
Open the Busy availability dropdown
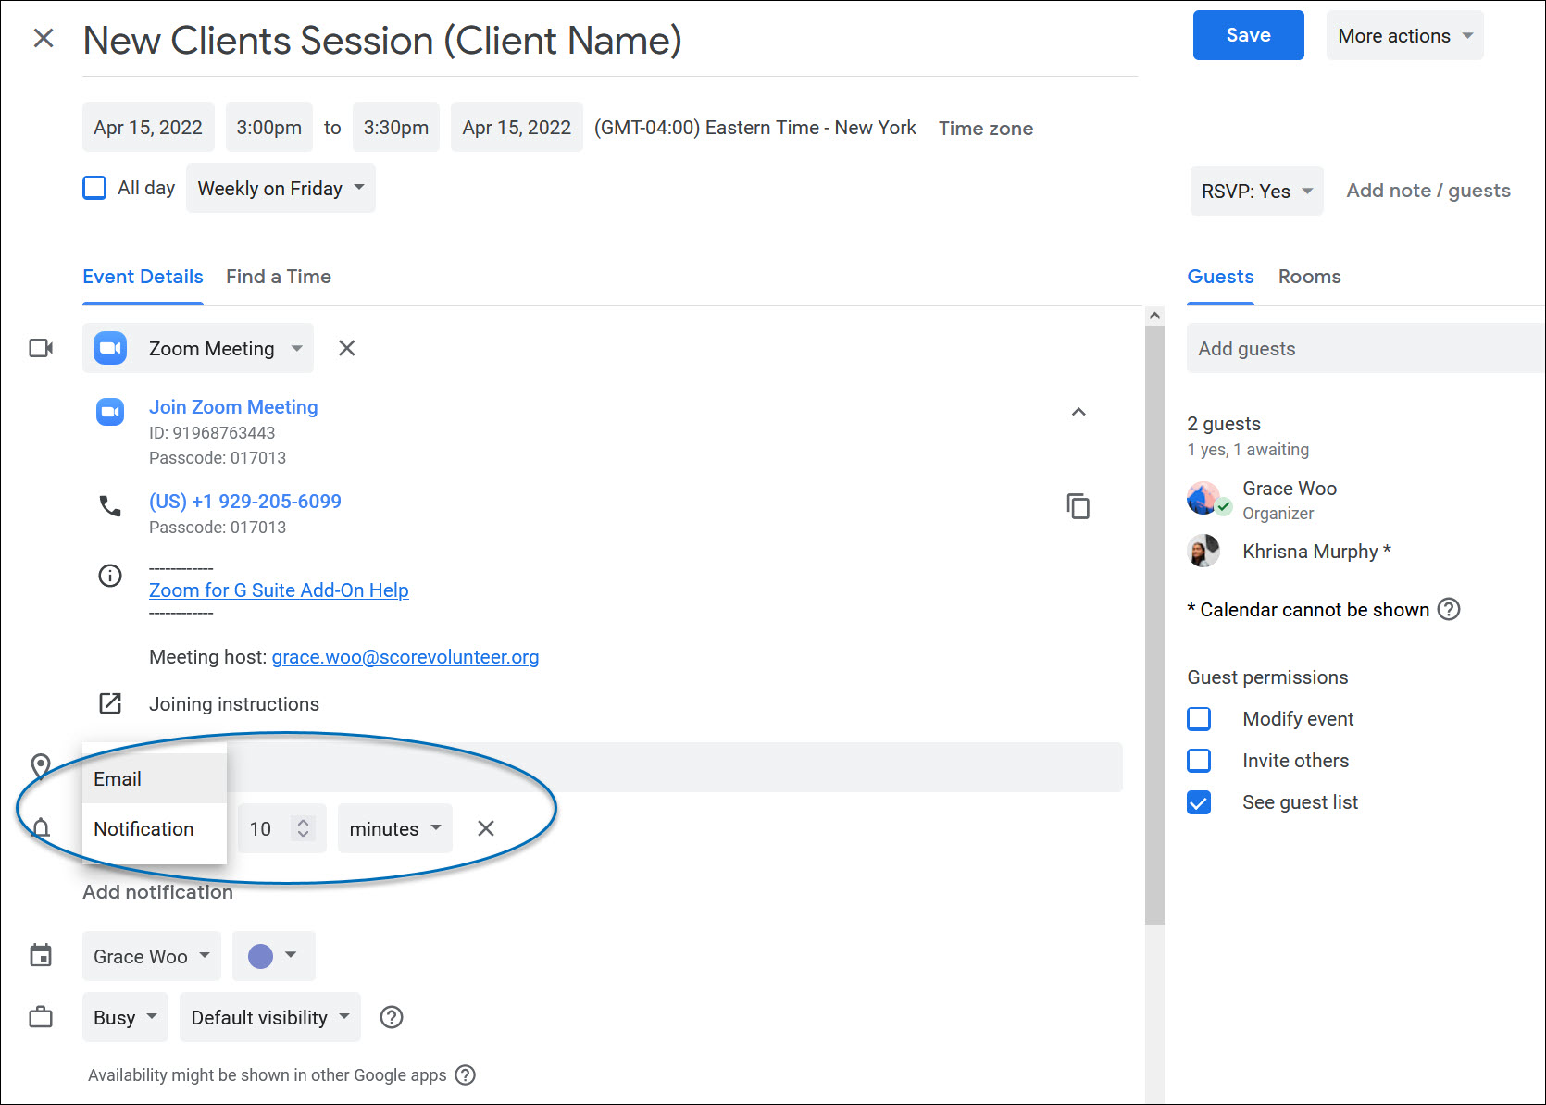click(x=125, y=1017)
